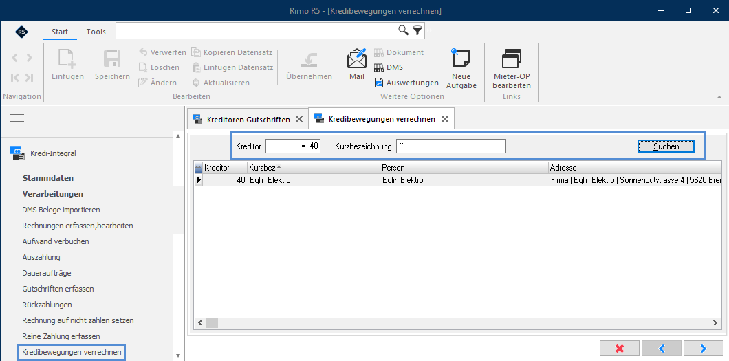Click the blue back arrow button
Screen dimensions: 729x361
pyautogui.click(x=661, y=349)
